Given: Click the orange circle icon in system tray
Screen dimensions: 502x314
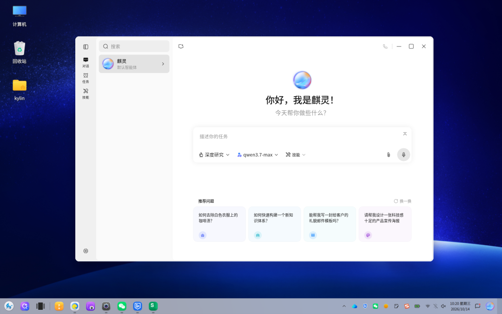Looking at the screenshot, I should point(386,306).
